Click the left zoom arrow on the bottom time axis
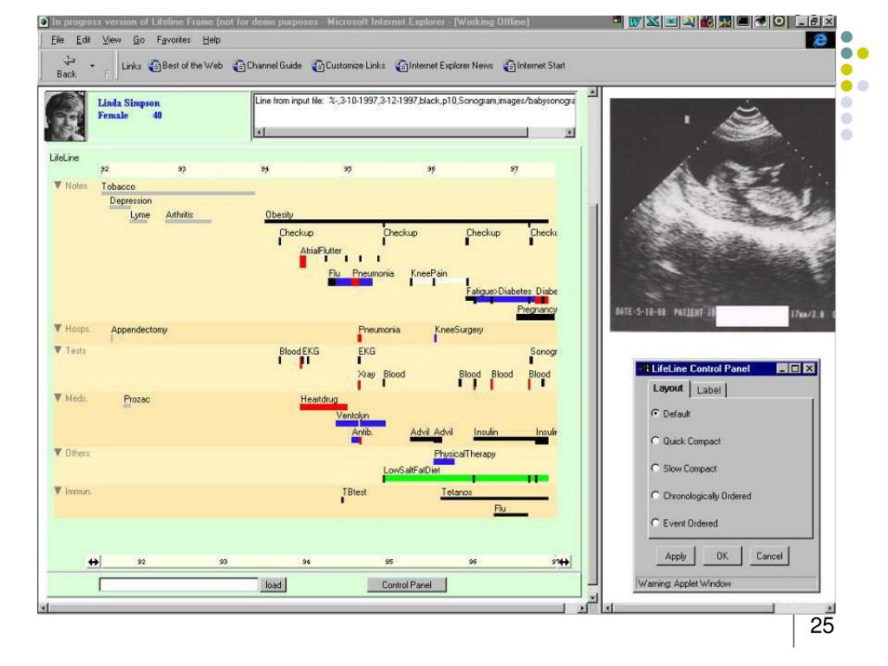Screen dimensions: 888x666 click(94, 562)
